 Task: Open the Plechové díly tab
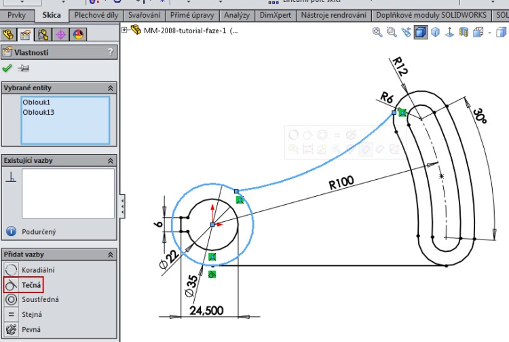(x=96, y=15)
